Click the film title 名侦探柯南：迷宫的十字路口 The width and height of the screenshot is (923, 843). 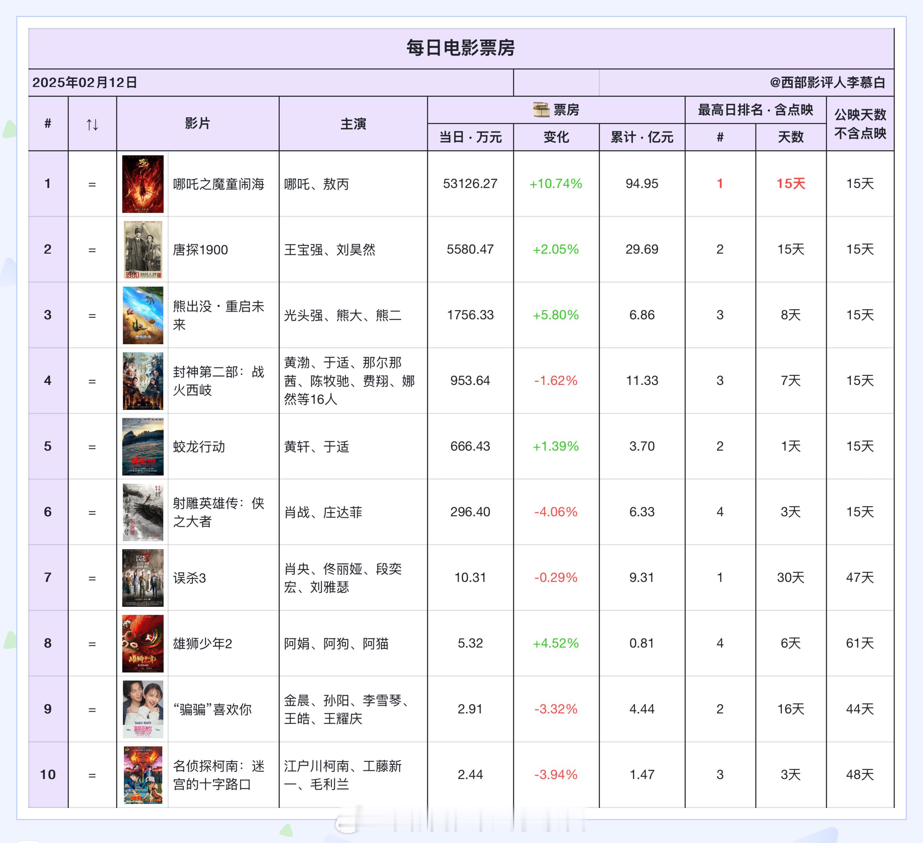[x=219, y=775]
